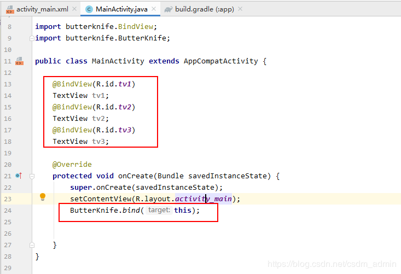Click the 'target:' parameter hint on line 24

(x=159, y=210)
